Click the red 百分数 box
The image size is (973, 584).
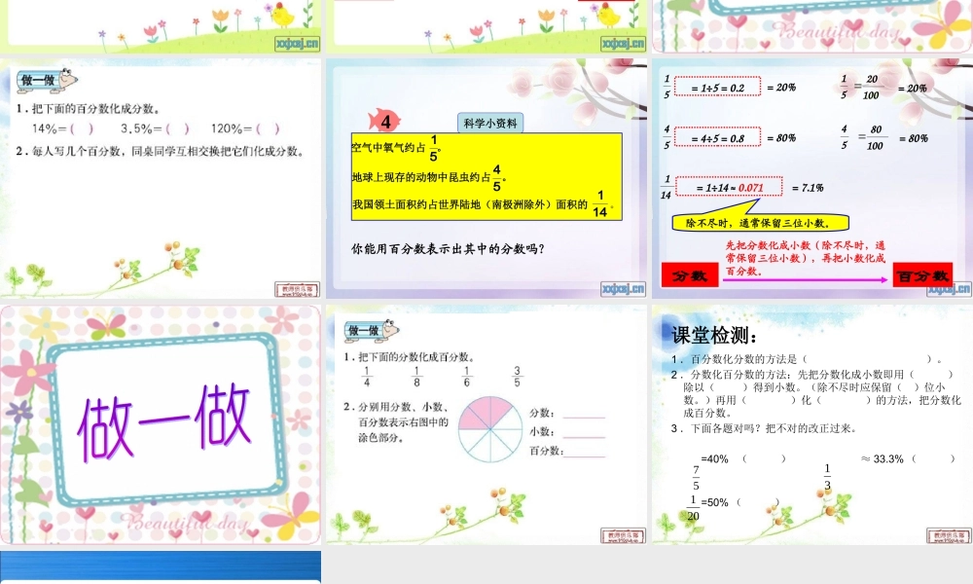click(x=922, y=274)
